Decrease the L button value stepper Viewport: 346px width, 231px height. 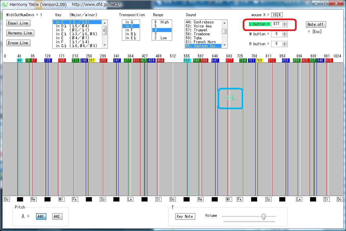click(285, 25)
